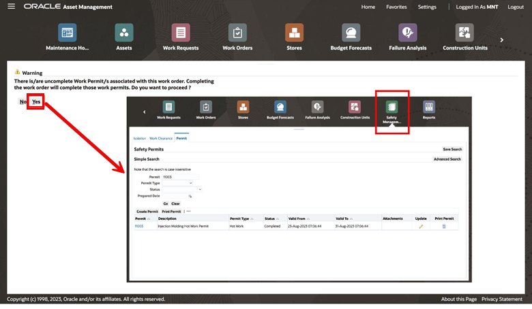Open Privacy Statement footer link

click(x=502, y=299)
